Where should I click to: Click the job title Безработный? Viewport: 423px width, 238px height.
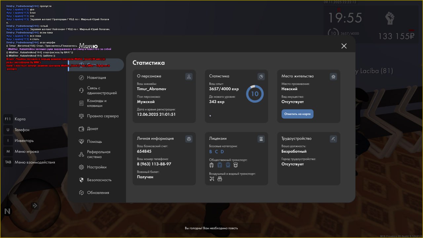(x=294, y=151)
